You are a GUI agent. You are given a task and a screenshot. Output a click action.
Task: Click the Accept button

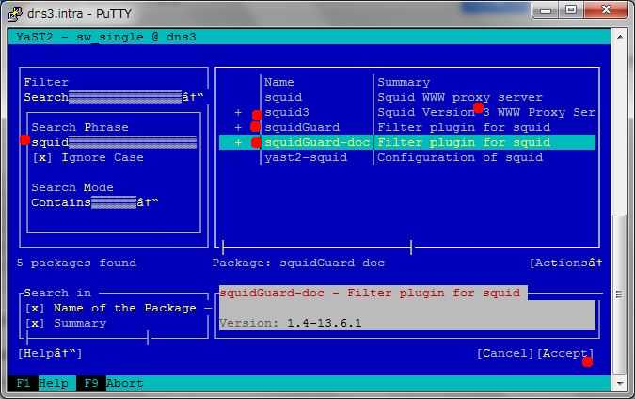click(565, 353)
